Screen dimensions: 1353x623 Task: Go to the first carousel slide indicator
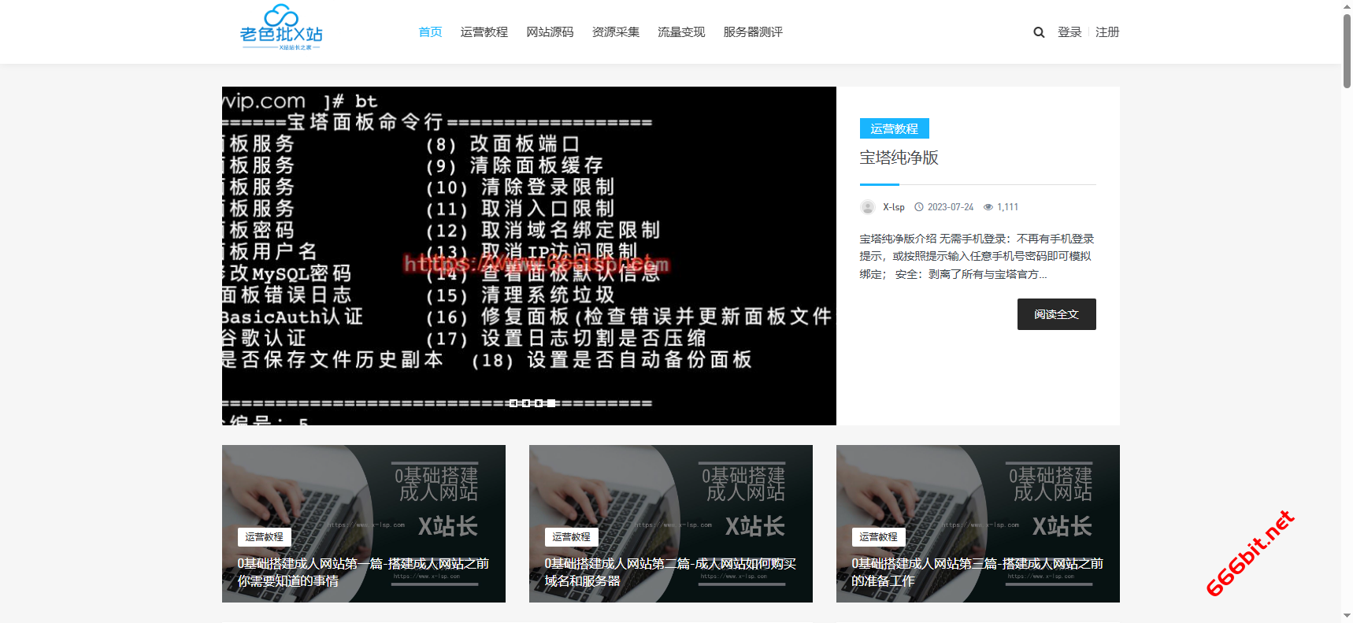(513, 403)
